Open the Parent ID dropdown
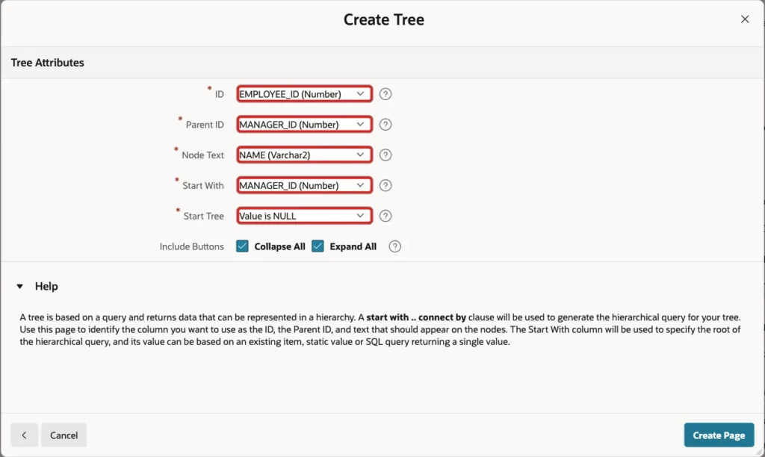The image size is (765, 457). [x=305, y=125]
